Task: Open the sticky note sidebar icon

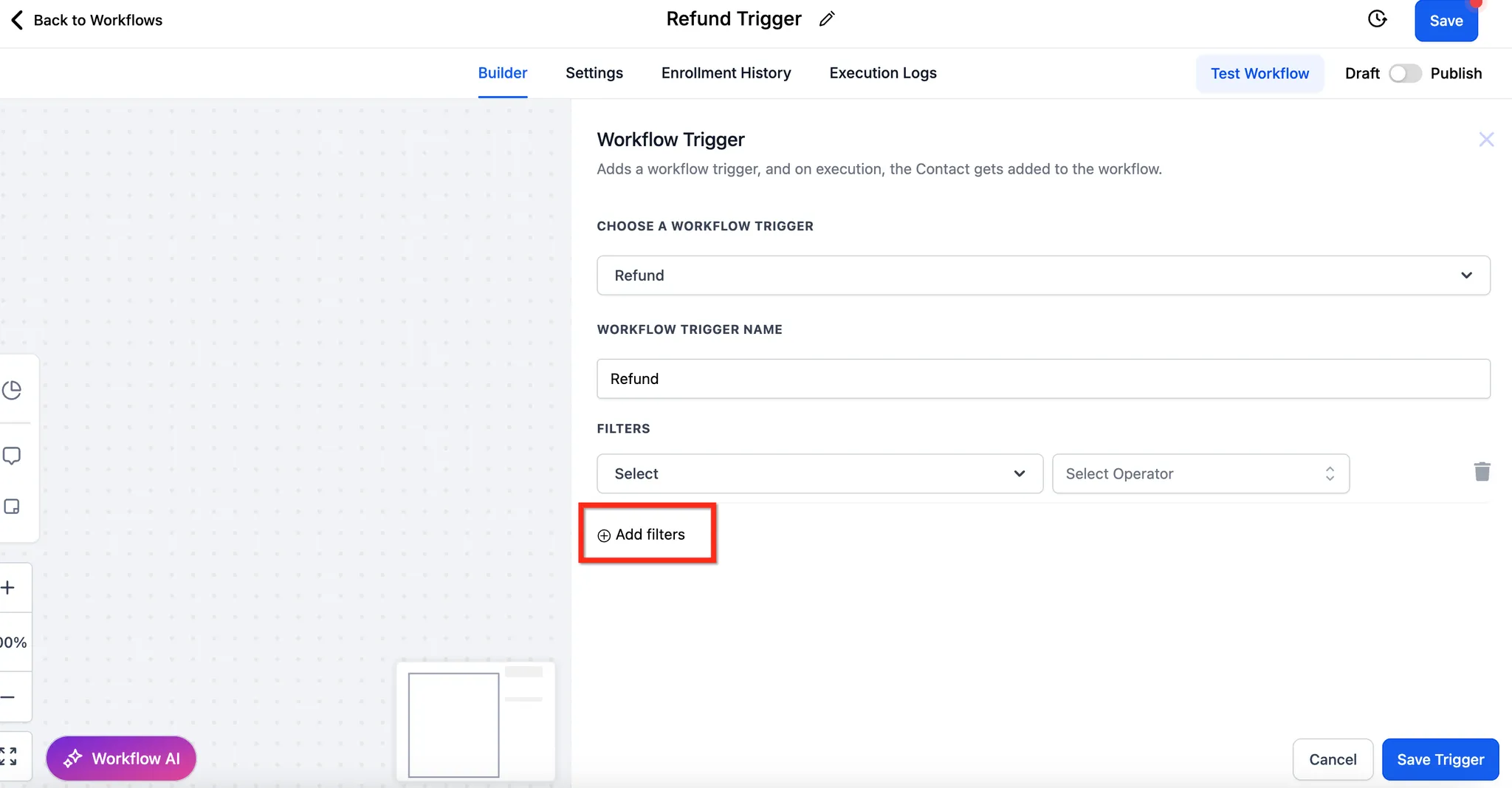Action: click(12, 507)
